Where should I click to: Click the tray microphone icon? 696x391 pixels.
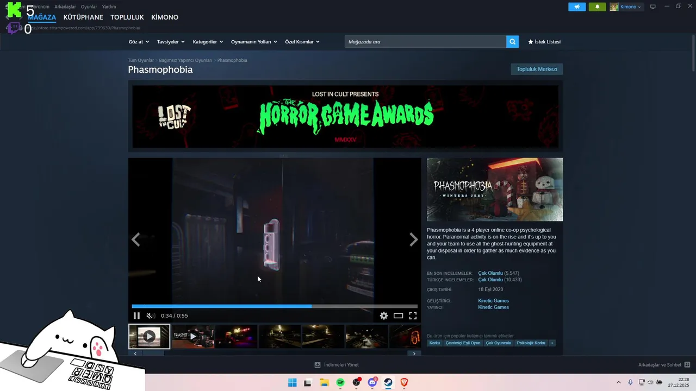point(630,382)
